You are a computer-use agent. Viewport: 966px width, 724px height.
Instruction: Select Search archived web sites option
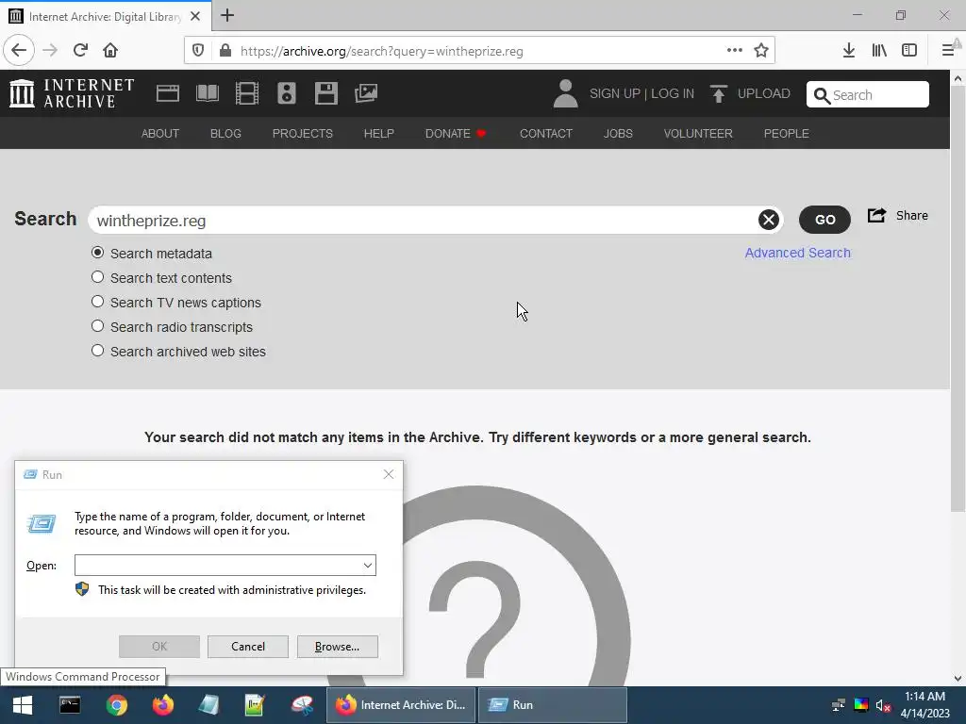click(97, 351)
